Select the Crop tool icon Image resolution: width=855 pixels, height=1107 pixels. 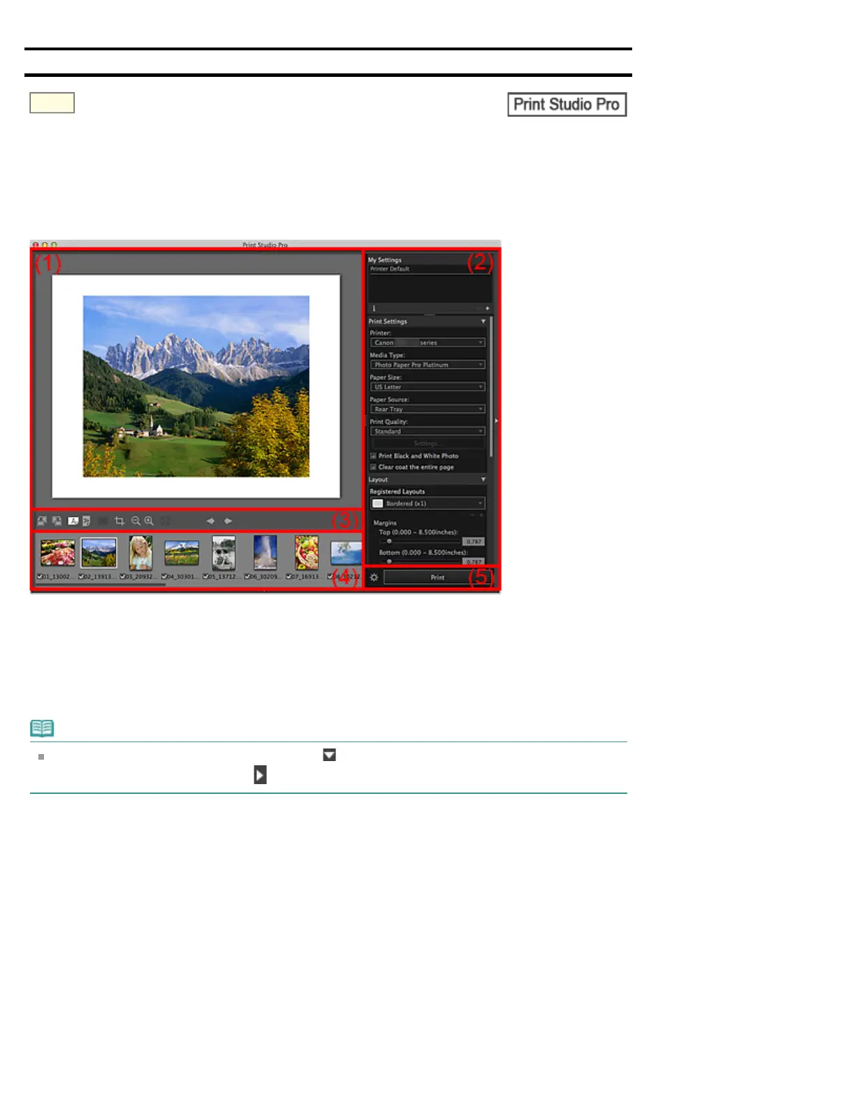click(x=119, y=521)
